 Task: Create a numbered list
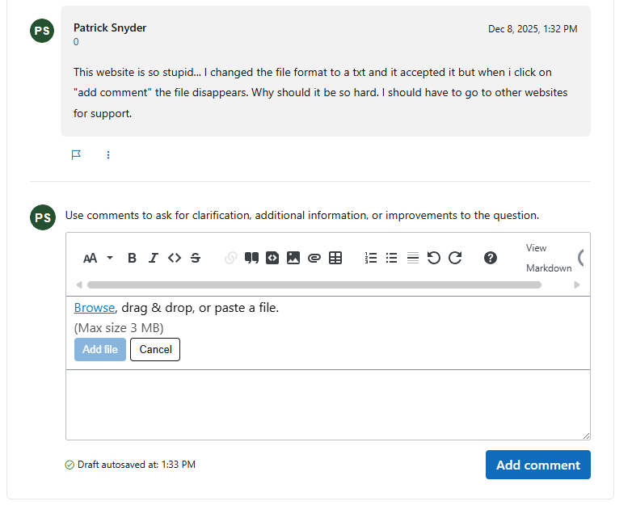pyautogui.click(x=371, y=258)
